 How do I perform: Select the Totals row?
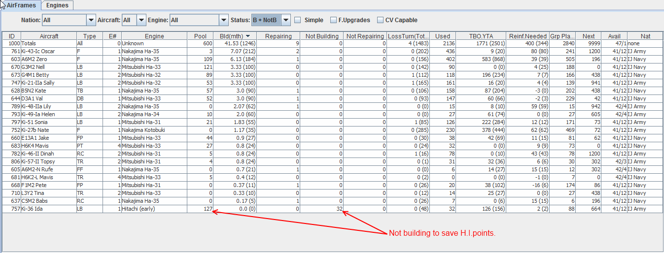click(333, 44)
